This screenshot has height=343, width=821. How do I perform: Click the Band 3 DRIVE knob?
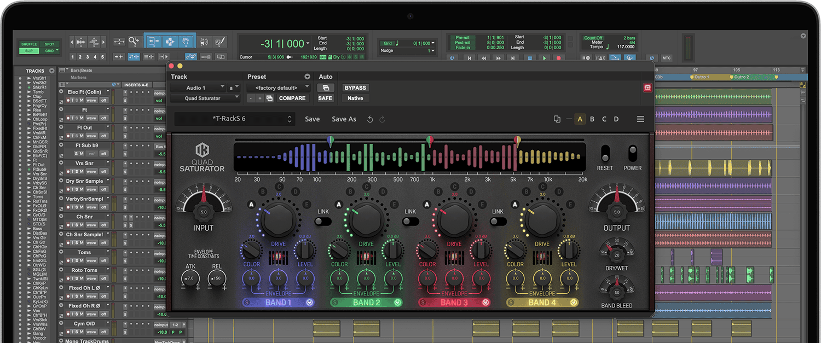pyautogui.click(x=454, y=220)
